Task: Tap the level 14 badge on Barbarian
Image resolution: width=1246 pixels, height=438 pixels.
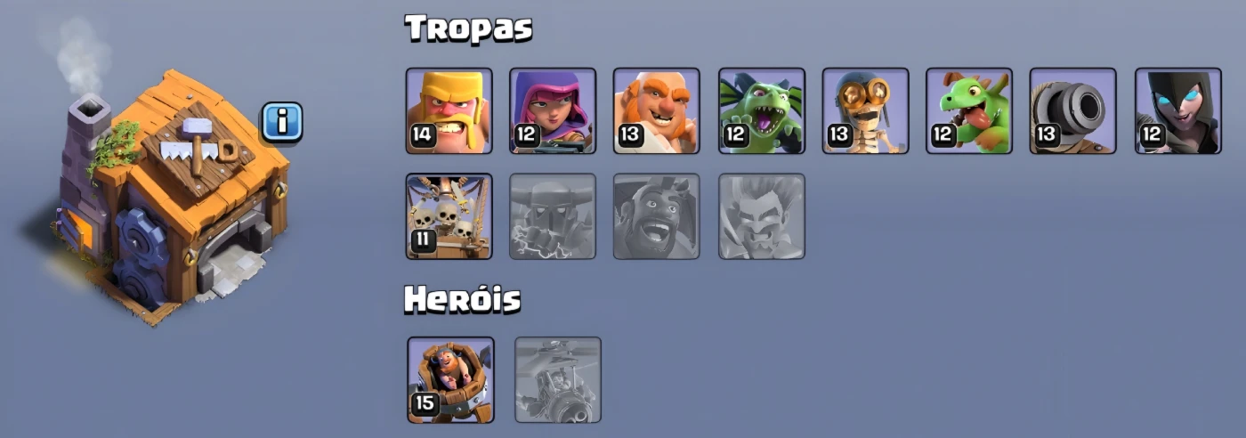Action: pyautogui.click(x=422, y=135)
